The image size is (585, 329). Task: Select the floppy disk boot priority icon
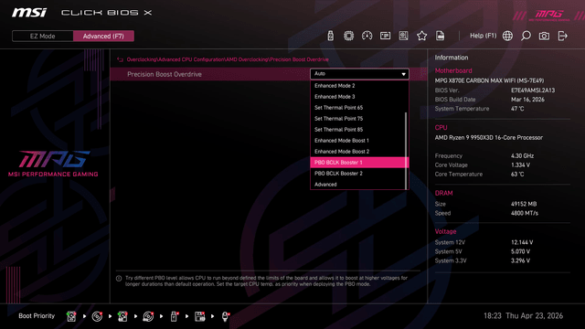point(199,316)
